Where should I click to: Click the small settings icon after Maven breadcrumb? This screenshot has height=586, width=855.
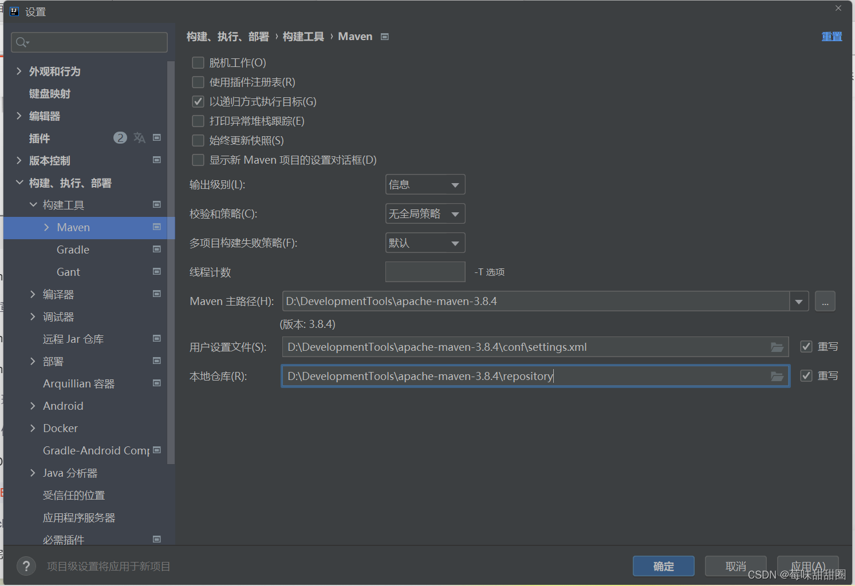tap(384, 36)
